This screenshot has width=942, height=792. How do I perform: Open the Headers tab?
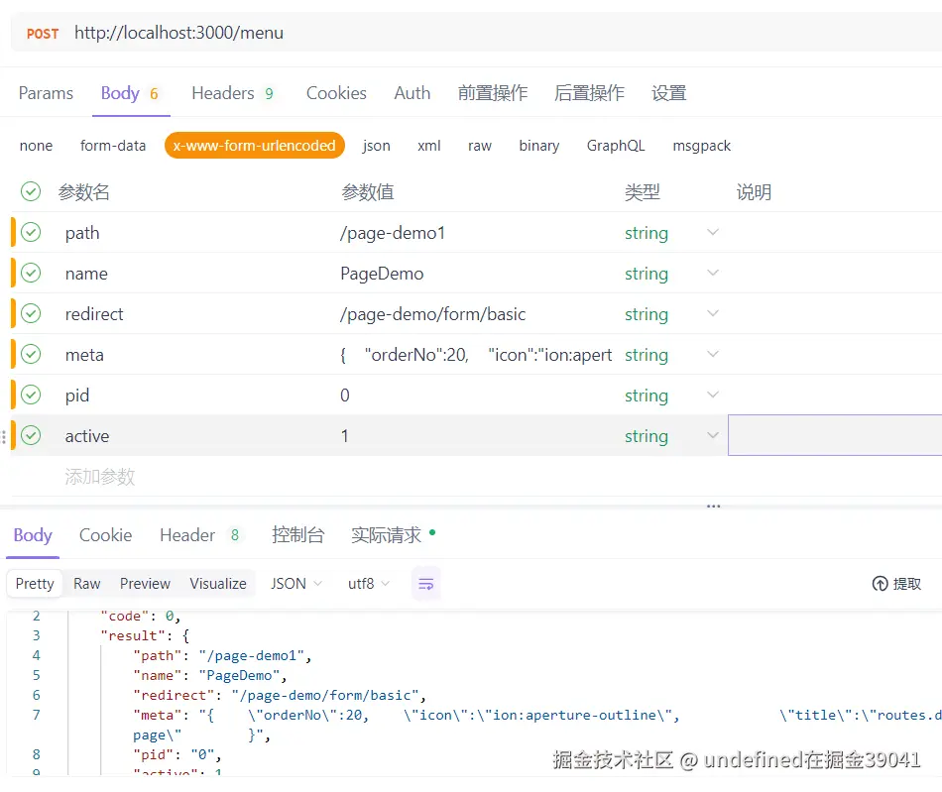coord(232,93)
